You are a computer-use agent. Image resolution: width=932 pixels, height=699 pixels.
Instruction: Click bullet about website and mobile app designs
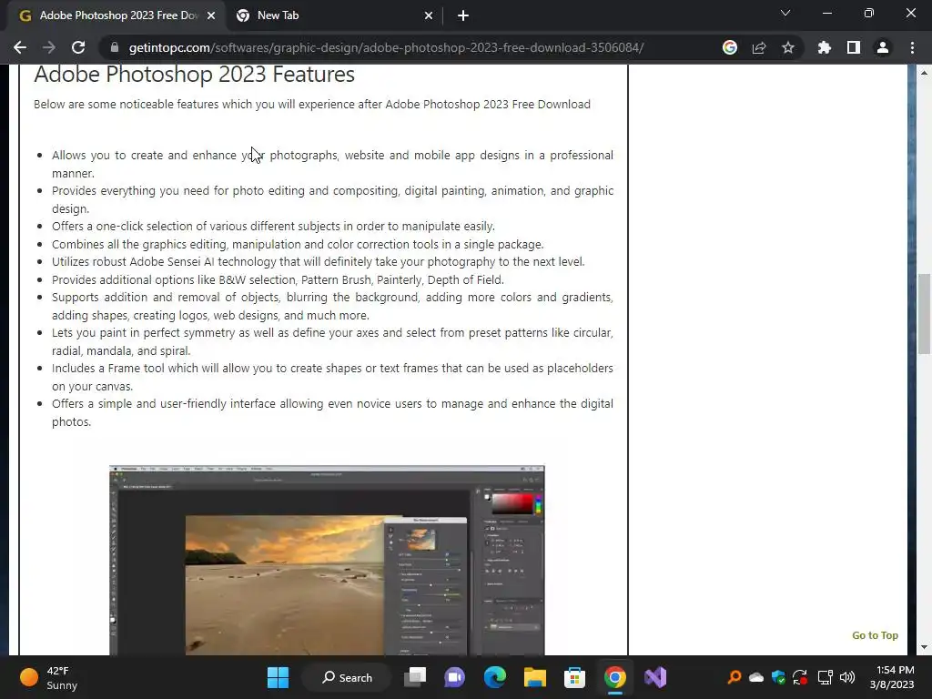[x=332, y=164]
